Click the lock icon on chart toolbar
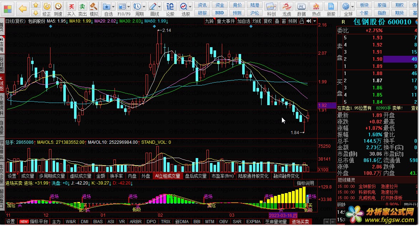420x226 pixels. (302, 21)
